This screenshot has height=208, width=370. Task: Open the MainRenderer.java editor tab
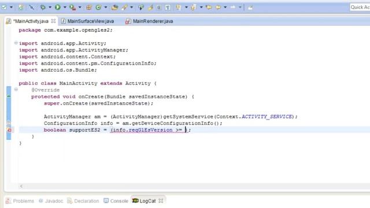pyautogui.click(x=153, y=21)
